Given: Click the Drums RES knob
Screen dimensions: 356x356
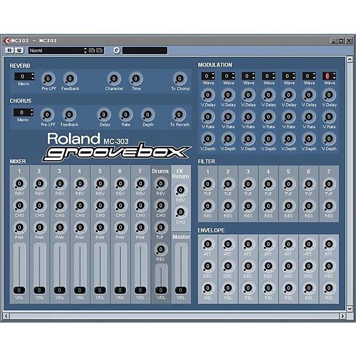Looking at the screenshot, I should point(161,249).
